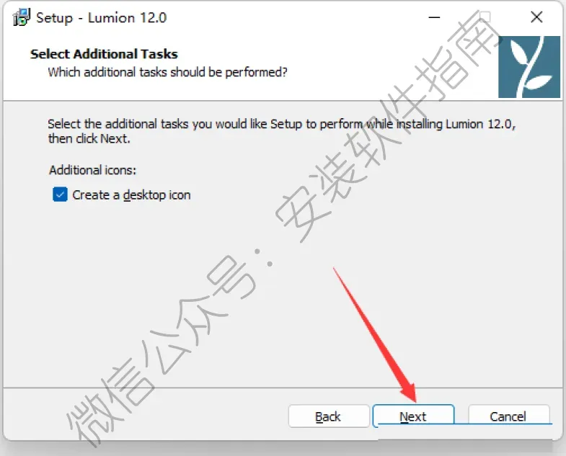Viewport: 566px width, 456px height.
Task: Abort the installation with Cancel
Action: pyautogui.click(x=508, y=416)
